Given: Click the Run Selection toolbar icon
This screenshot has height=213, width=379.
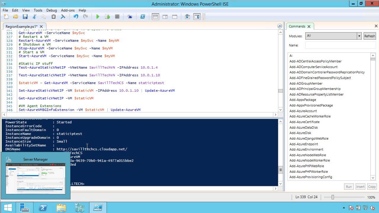Looking at the screenshot, I should coord(107,17).
